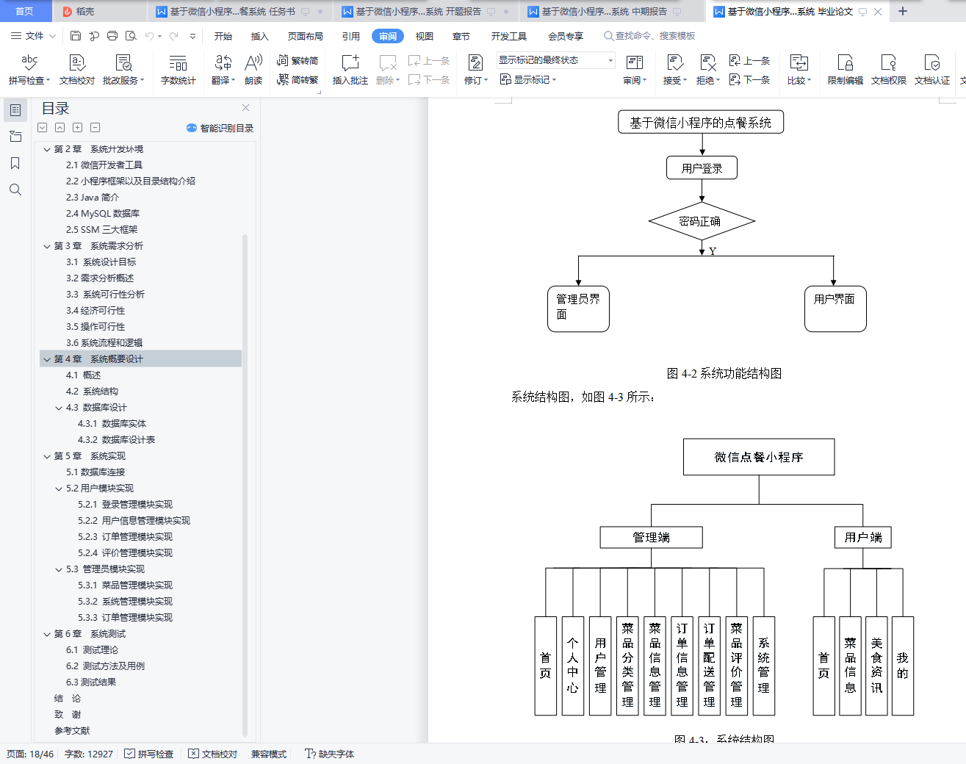Jump to 5.2.1 登录管理模块实现 in outline
Viewport: 966px width, 764px height.
[x=126, y=505]
